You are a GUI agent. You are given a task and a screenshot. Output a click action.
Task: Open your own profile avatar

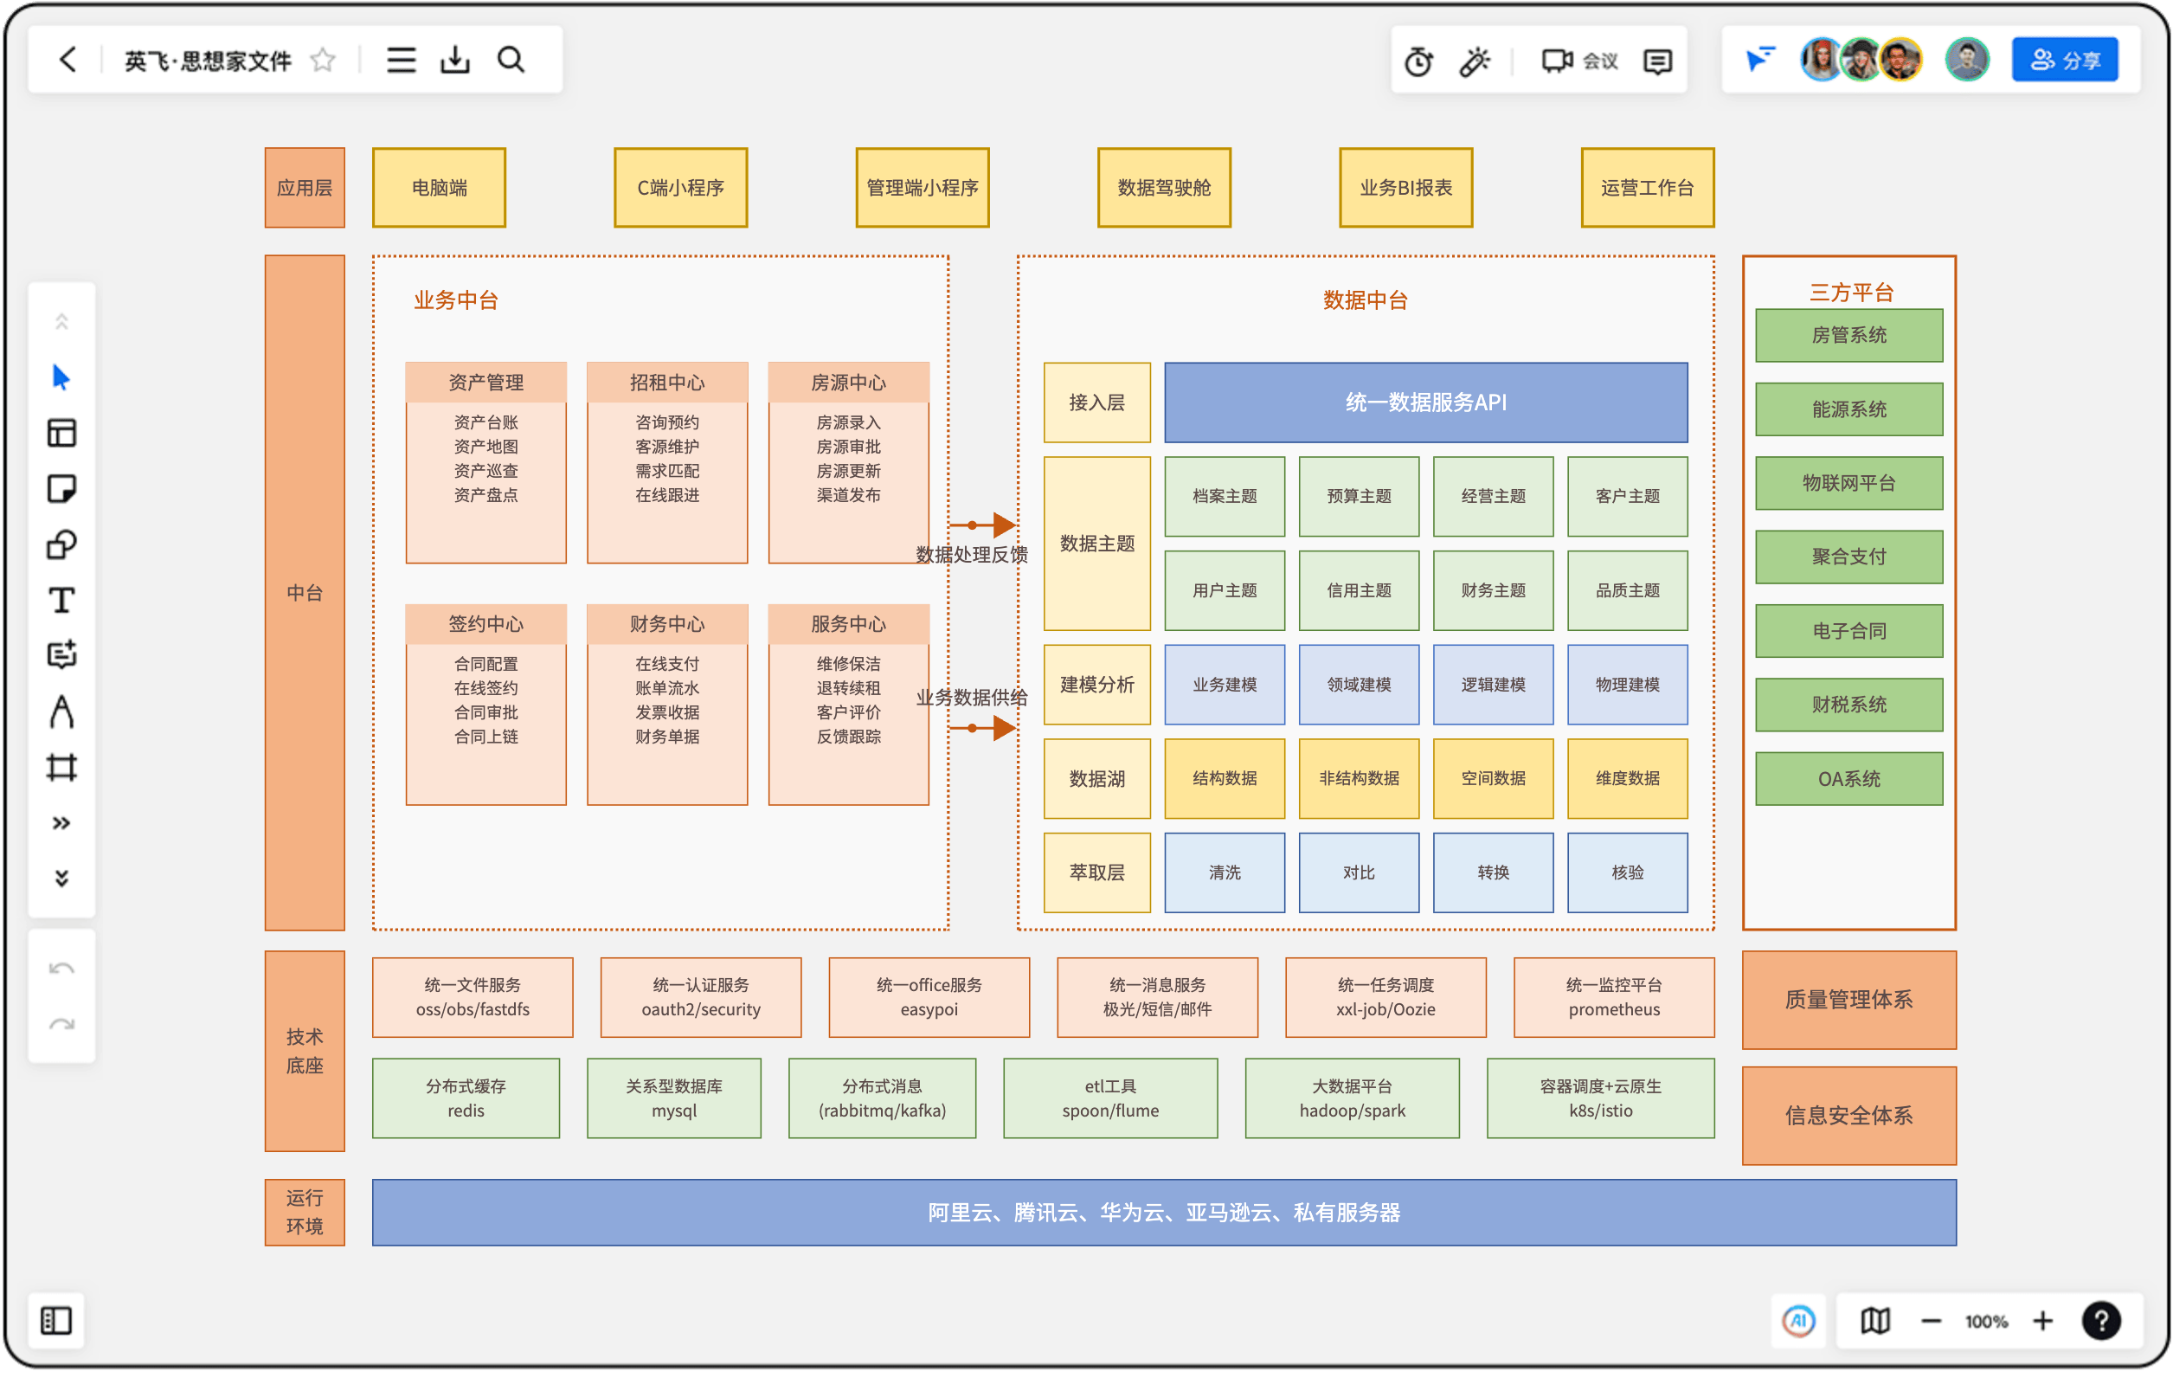(1967, 60)
